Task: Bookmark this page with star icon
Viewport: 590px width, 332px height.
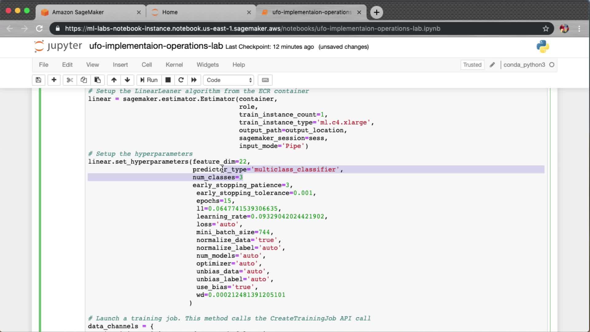Action: pos(545,29)
